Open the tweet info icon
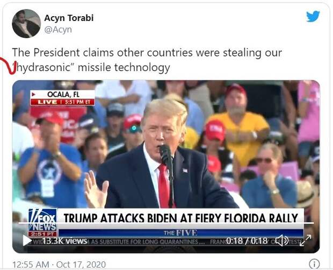The image size is (333, 270). click(313, 264)
